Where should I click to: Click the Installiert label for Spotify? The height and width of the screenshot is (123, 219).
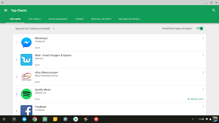196,99
